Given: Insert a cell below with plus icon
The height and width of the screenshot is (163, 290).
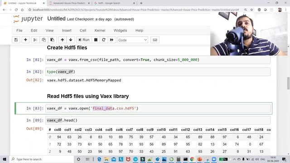Looking at the screenshot, I should [25, 40].
